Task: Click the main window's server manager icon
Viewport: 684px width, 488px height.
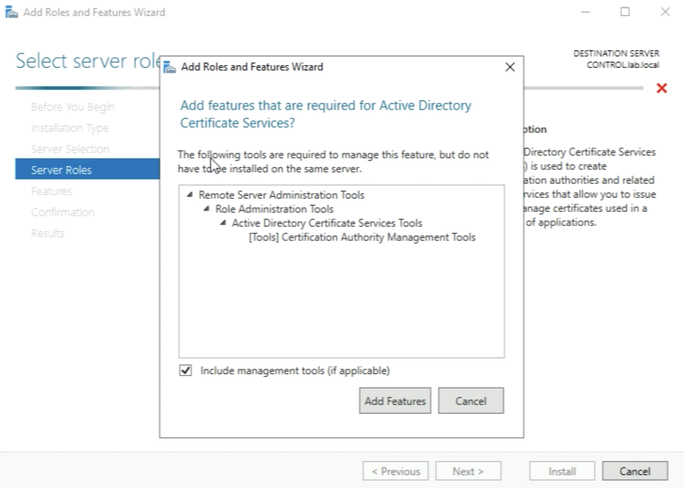Action: click(11, 12)
